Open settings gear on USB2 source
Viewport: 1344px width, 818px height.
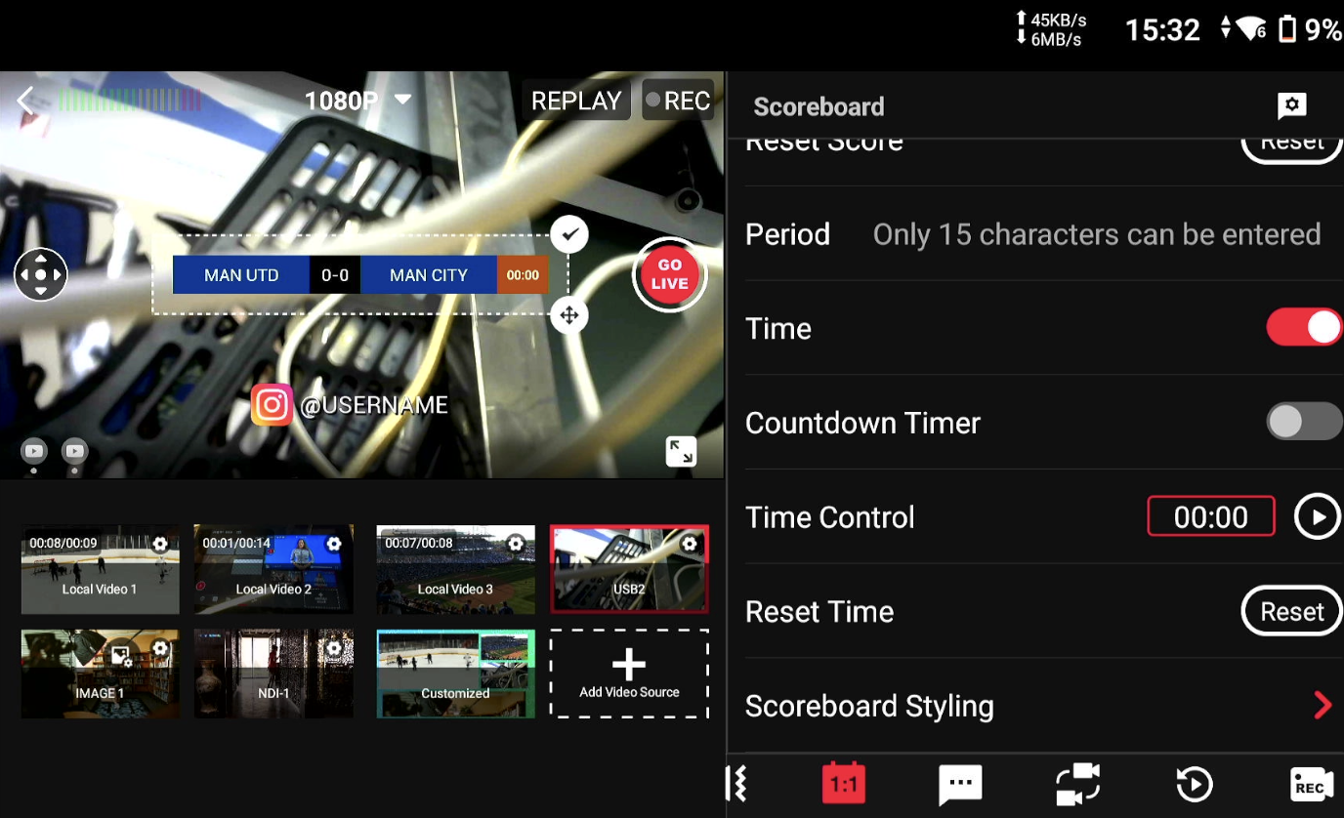[x=690, y=544]
